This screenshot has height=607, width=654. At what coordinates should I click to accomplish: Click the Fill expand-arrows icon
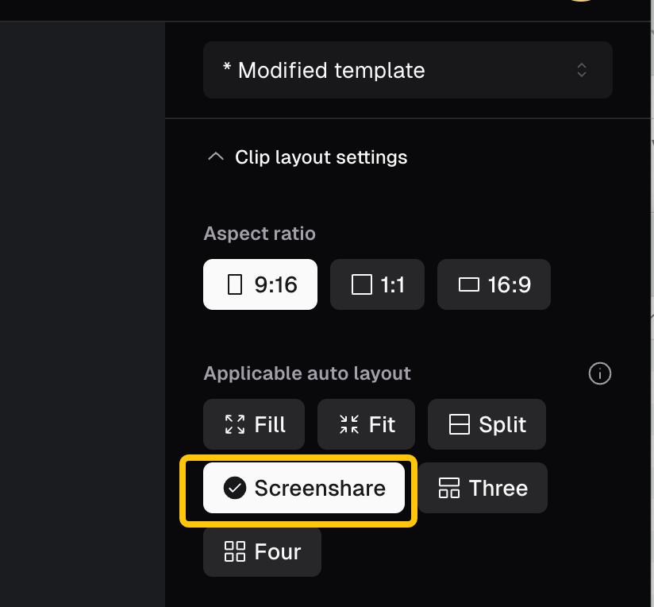235,424
